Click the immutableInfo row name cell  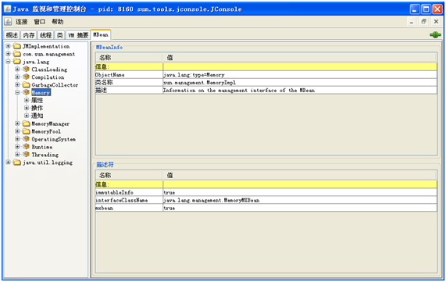coord(129,193)
